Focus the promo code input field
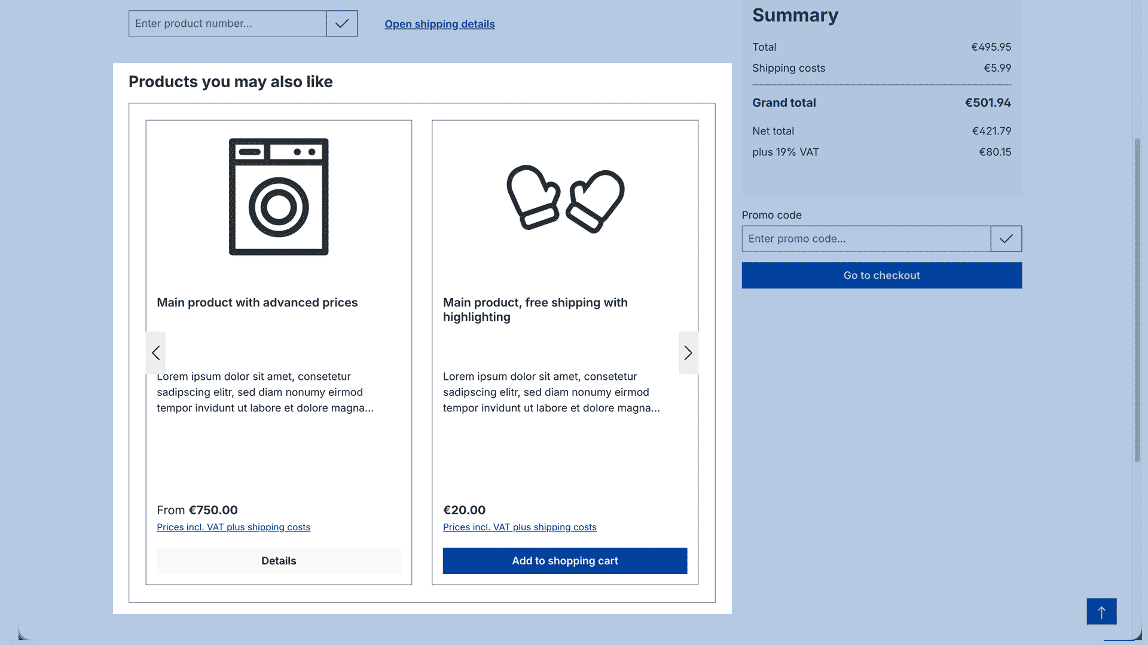Screen dimensions: 1148x645 866,239
